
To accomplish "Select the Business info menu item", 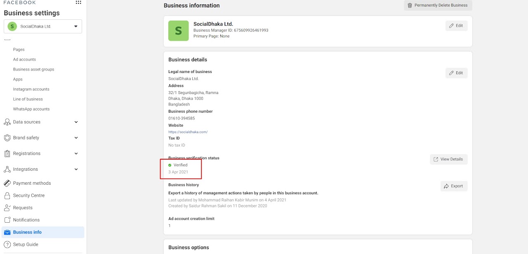I will tap(43, 232).
